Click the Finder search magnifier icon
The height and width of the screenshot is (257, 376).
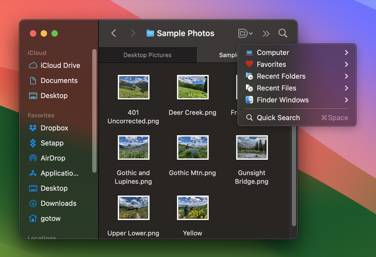pyautogui.click(x=283, y=33)
